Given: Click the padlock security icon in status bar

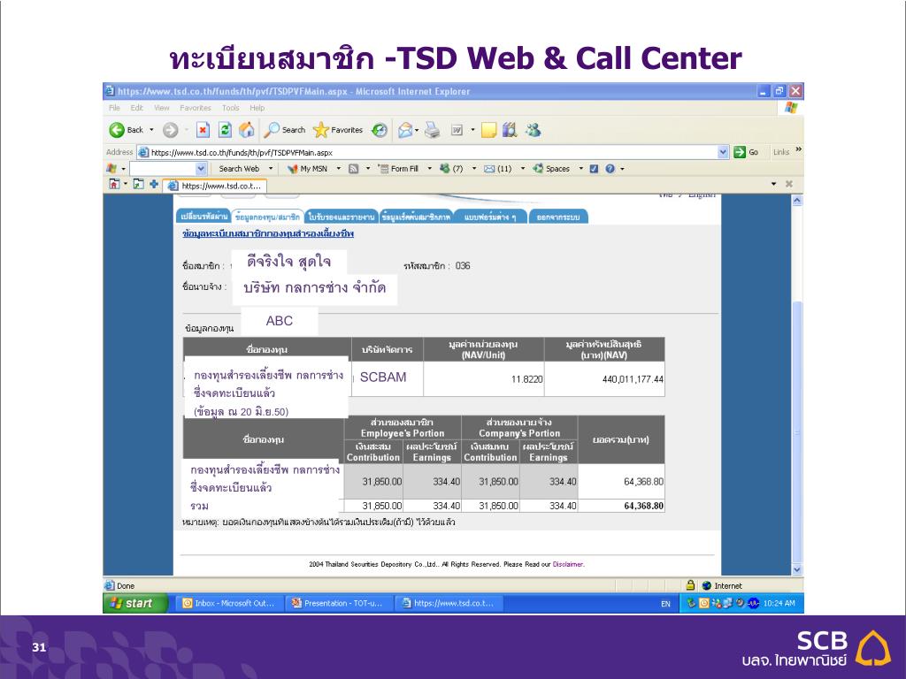Looking at the screenshot, I should point(690,585).
